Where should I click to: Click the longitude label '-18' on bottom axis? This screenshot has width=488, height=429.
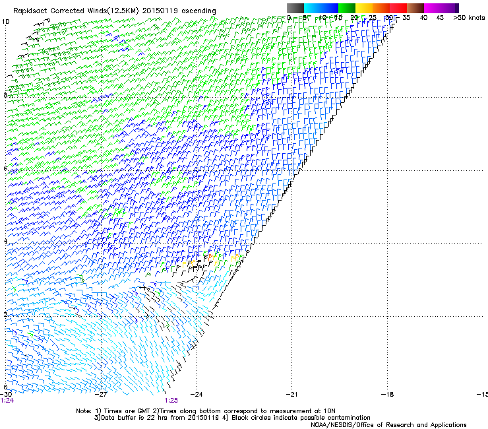387,395
